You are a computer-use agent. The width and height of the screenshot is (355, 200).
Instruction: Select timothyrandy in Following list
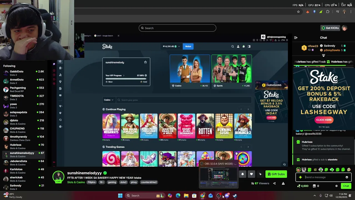pyautogui.click(x=24, y=138)
